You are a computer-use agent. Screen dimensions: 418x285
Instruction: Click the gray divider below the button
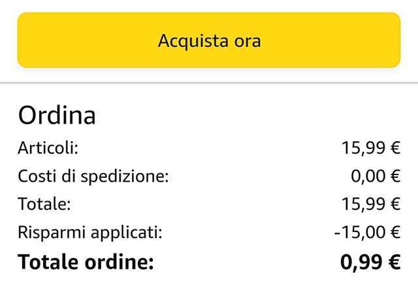pos(209,84)
